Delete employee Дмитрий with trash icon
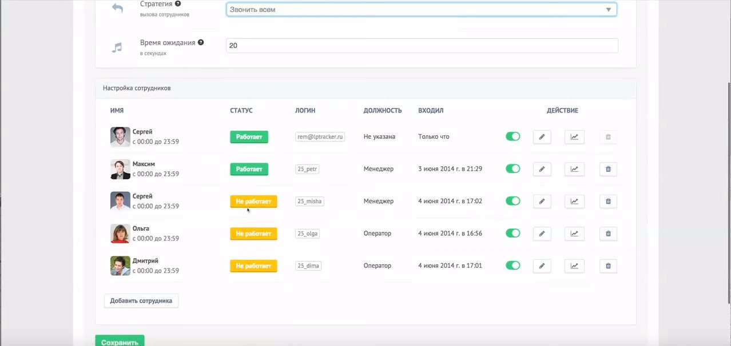Viewport: 731px width, 346px height. [608, 266]
